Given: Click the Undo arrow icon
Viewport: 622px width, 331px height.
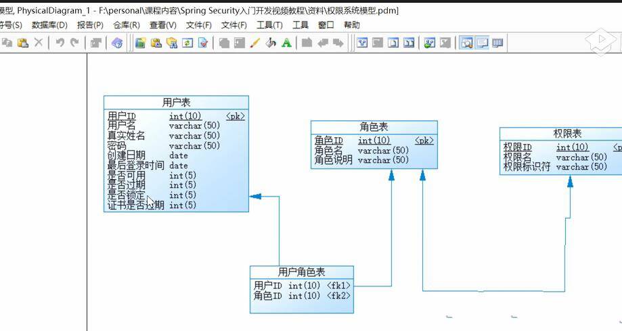Looking at the screenshot, I should tap(60, 43).
